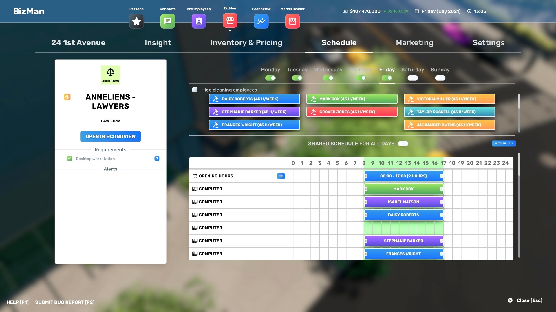Select the Inventory & Pricing tab
The height and width of the screenshot is (312, 556).
pyautogui.click(x=246, y=43)
